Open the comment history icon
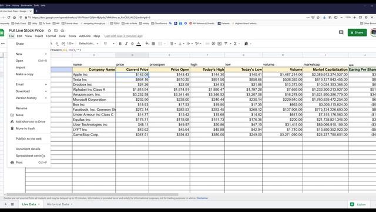This screenshot has height=212, width=376. click(x=341, y=32)
